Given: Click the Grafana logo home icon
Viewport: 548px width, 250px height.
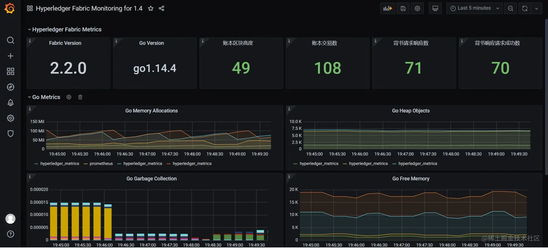Looking at the screenshot, I should coord(10,8).
